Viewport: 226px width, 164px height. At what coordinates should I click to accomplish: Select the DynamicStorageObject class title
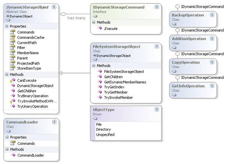(x=27, y=7)
